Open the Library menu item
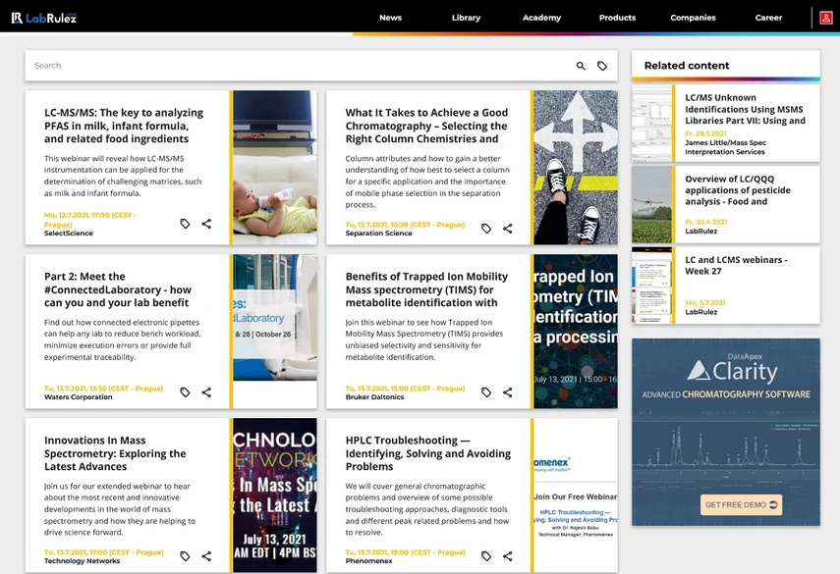Image resolution: width=840 pixels, height=574 pixels. pos(466,18)
